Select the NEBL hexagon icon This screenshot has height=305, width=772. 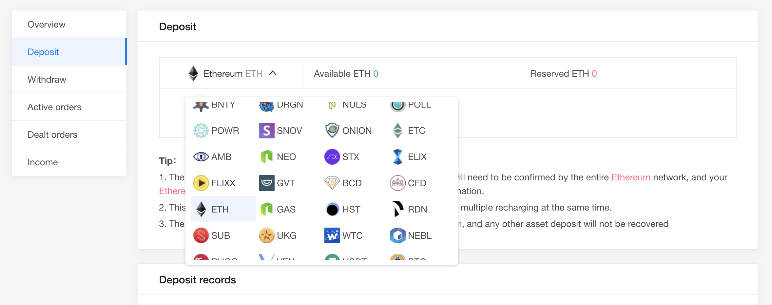coord(397,235)
